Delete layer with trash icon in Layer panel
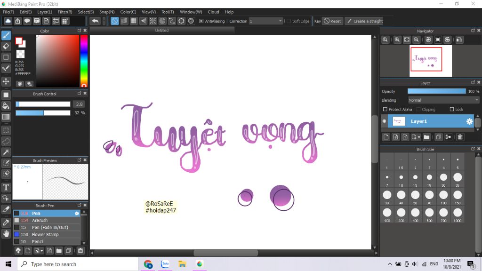The image size is (482, 271). point(460,137)
